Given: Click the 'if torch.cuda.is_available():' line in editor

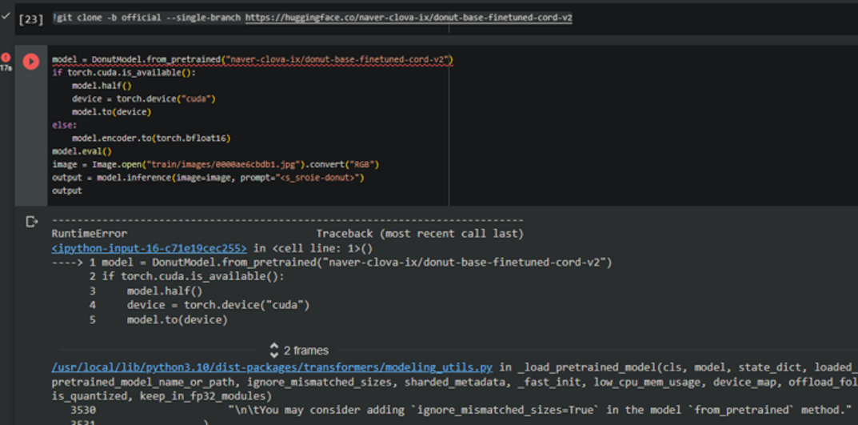Looking at the screenshot, I should click(124, 72).
